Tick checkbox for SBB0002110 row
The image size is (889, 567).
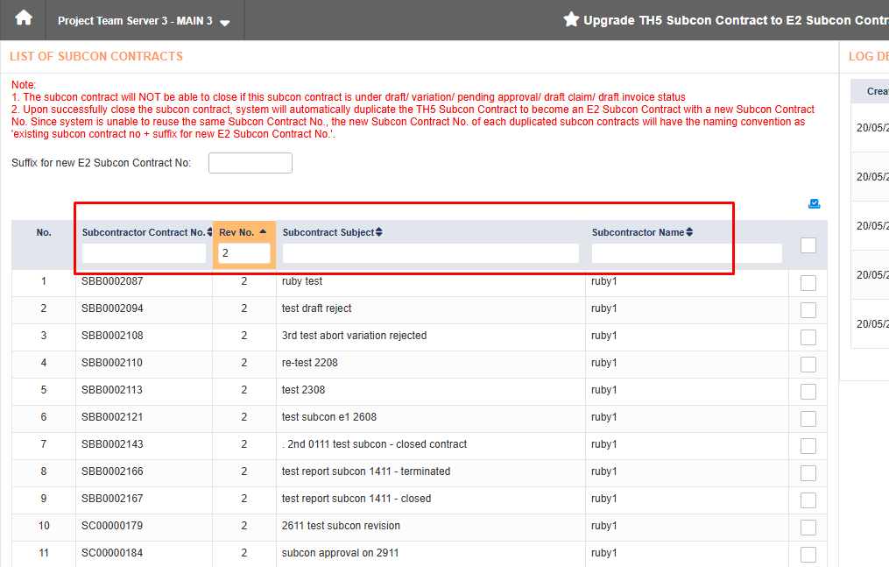(808, 365)
